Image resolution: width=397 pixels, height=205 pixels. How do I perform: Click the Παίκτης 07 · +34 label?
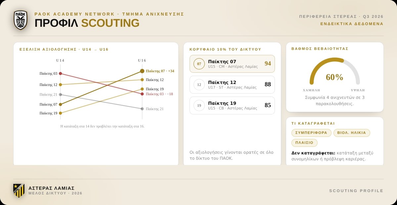pyautogui.click(x=160, y=71)
